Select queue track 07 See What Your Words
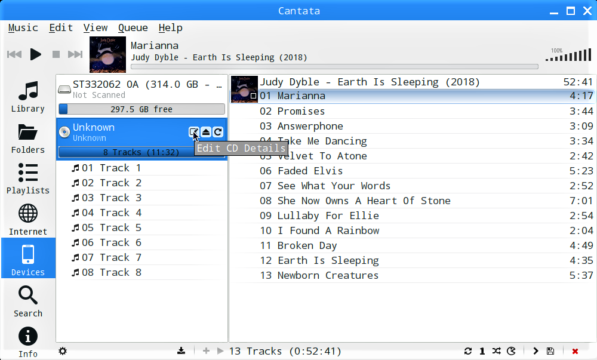The width and height of the screenshot is (597, 360). tap(413, 186)
